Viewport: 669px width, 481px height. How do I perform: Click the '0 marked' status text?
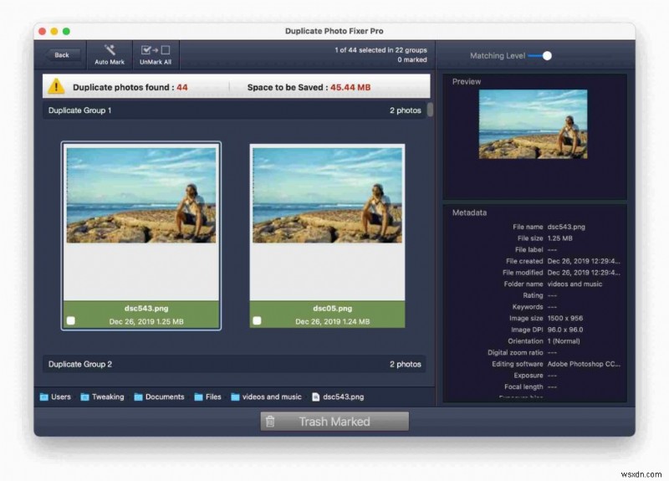point(412,59)
